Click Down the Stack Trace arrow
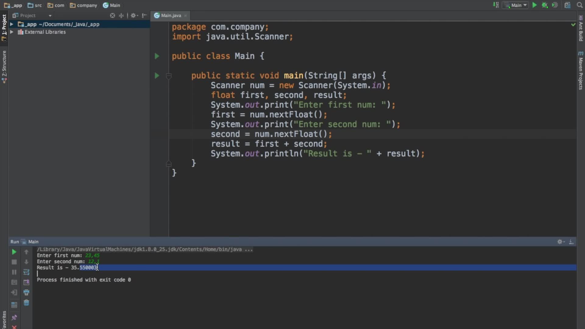 [26, 262]
